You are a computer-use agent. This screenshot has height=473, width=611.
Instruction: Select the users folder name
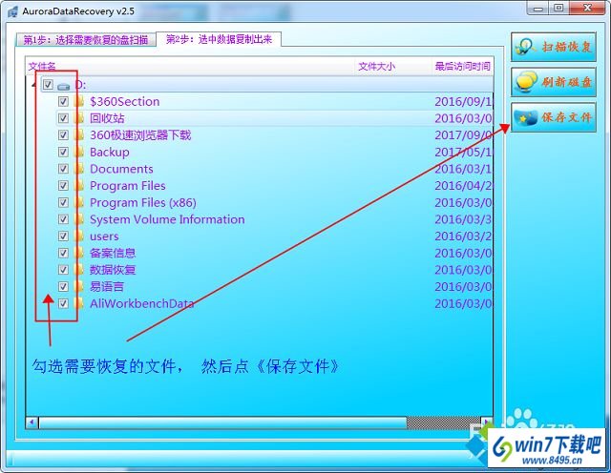click(104, 236)
